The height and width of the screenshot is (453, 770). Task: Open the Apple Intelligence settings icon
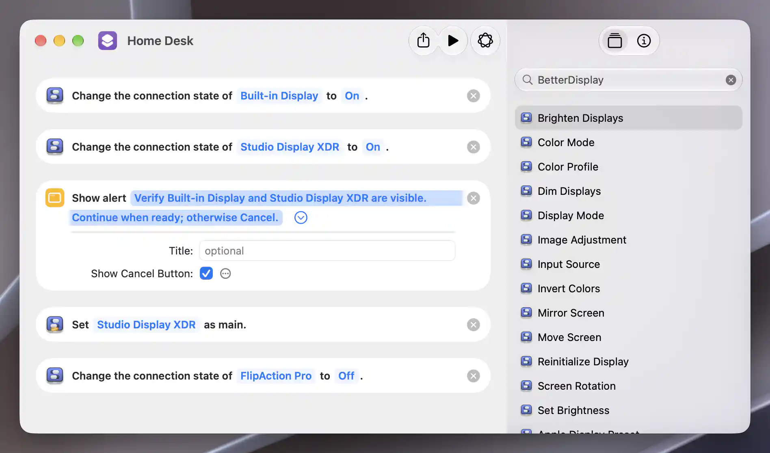(x=485, y=41)
